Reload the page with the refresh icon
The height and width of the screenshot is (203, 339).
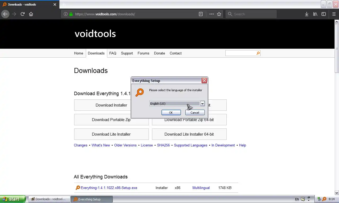coord(23,14)
